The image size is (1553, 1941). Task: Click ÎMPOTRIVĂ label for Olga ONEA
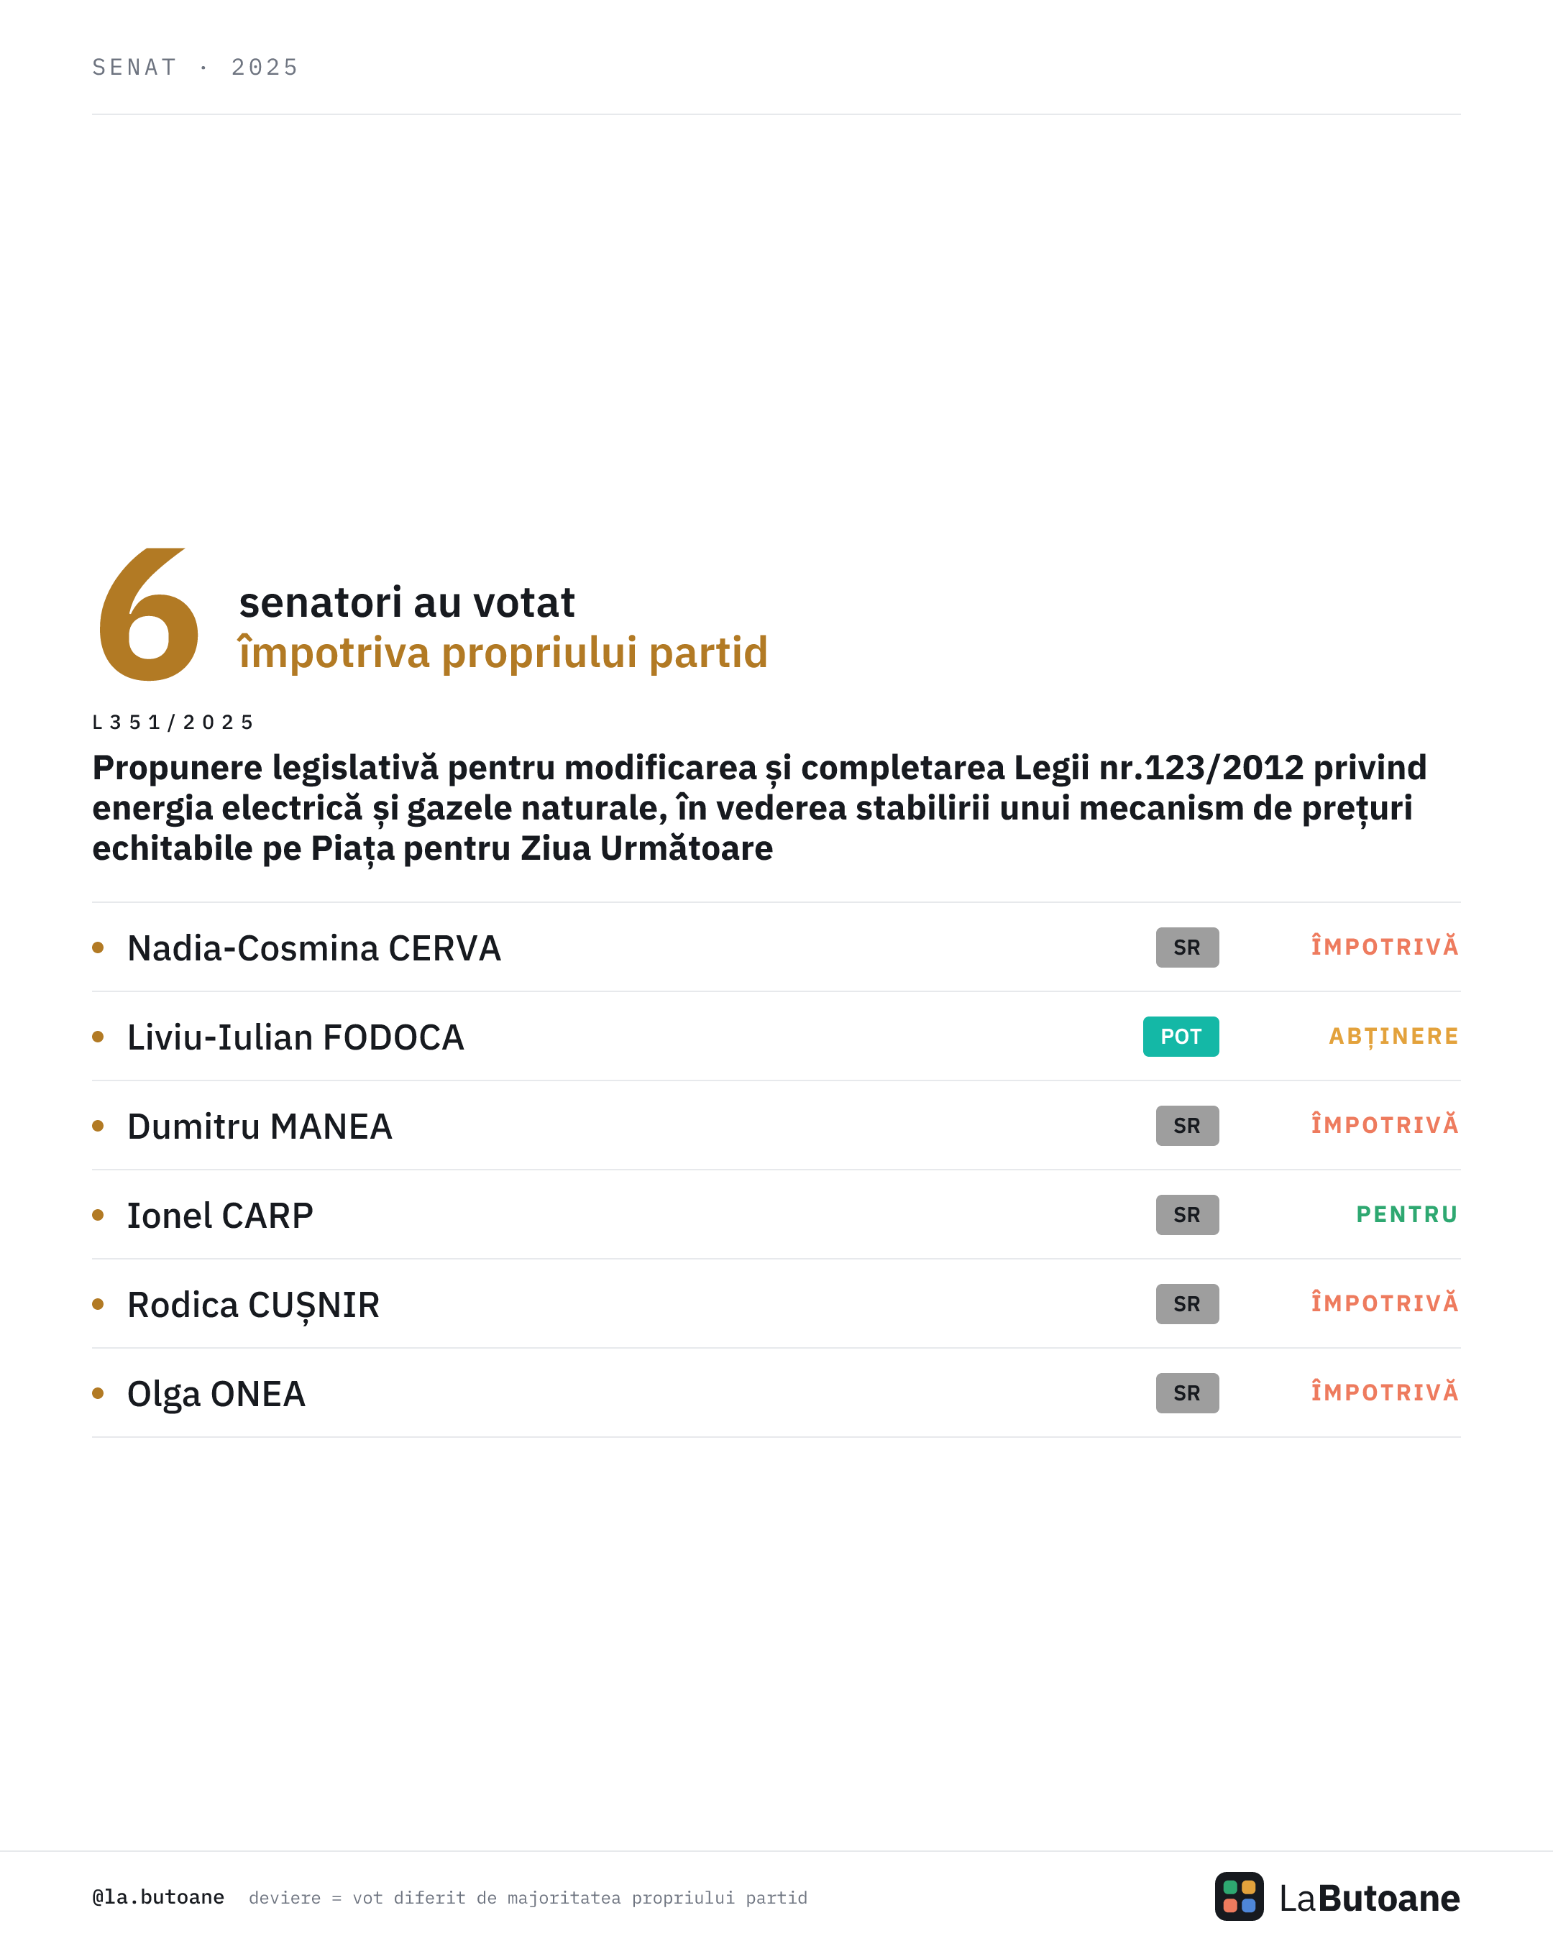(1384, 1392)
